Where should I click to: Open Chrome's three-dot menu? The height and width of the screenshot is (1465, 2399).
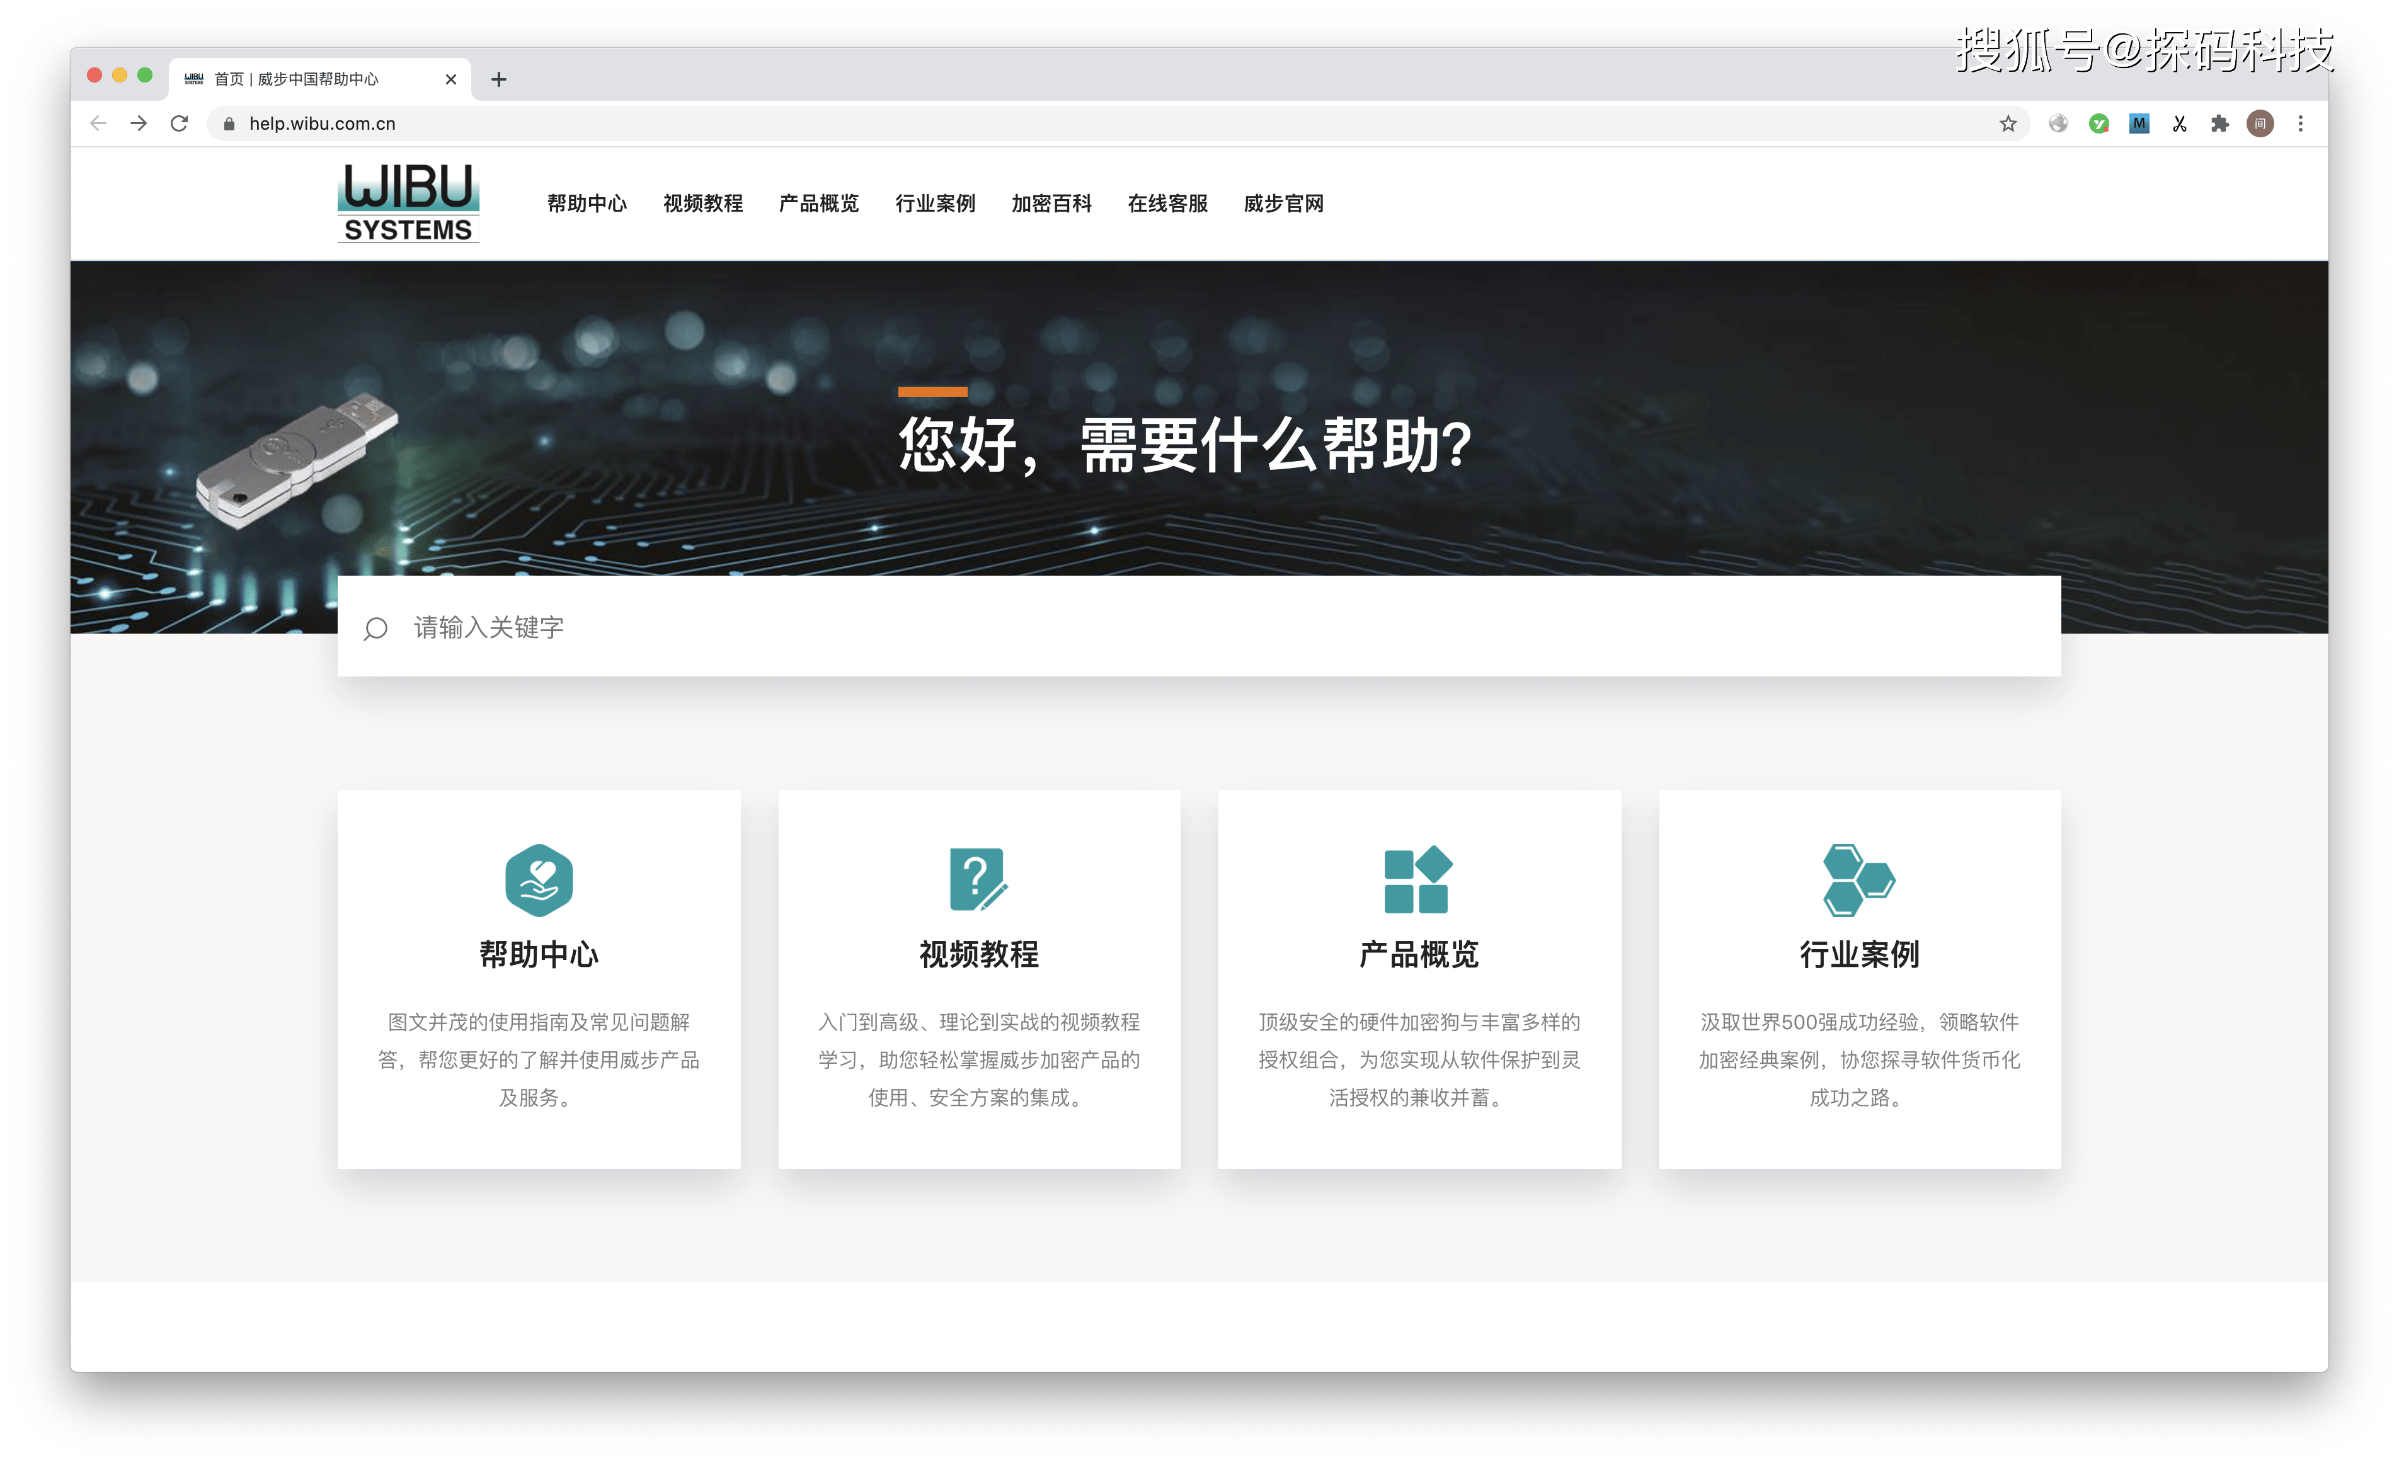point(2301,123)
